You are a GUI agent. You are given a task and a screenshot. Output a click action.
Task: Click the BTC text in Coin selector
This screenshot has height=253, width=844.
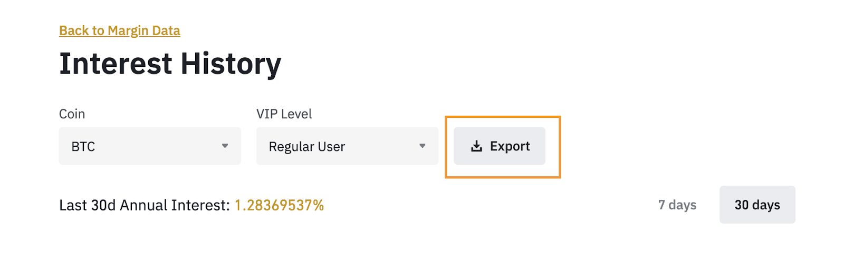coord(83,146)
